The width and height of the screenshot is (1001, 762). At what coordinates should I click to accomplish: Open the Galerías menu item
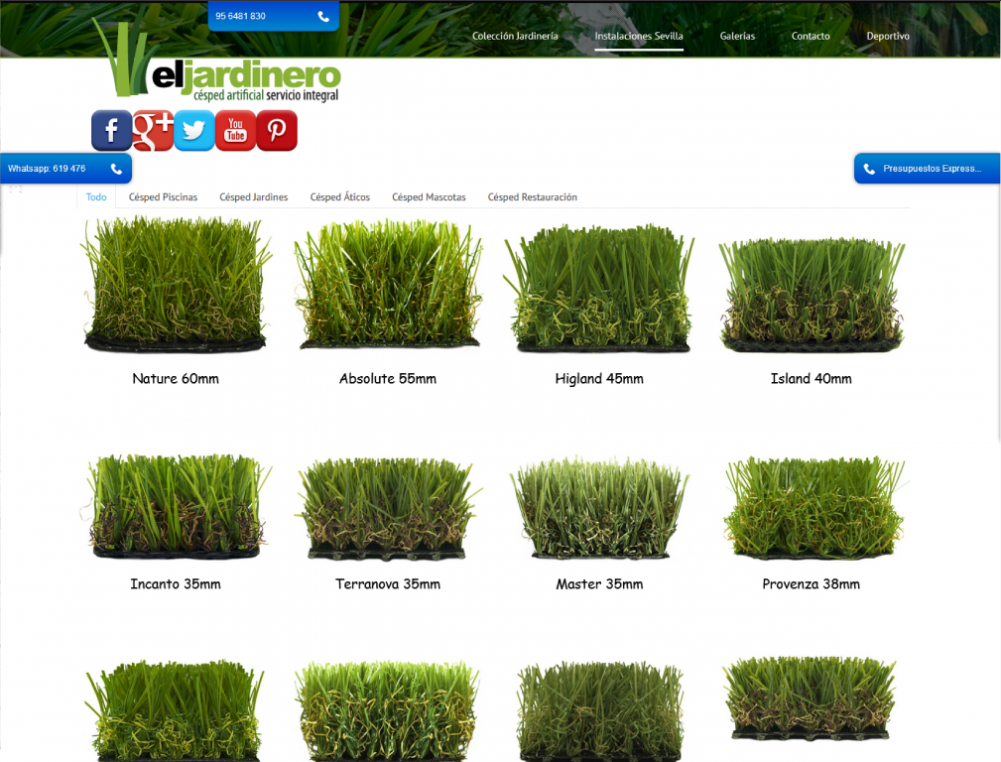click(x=737, y=36)
